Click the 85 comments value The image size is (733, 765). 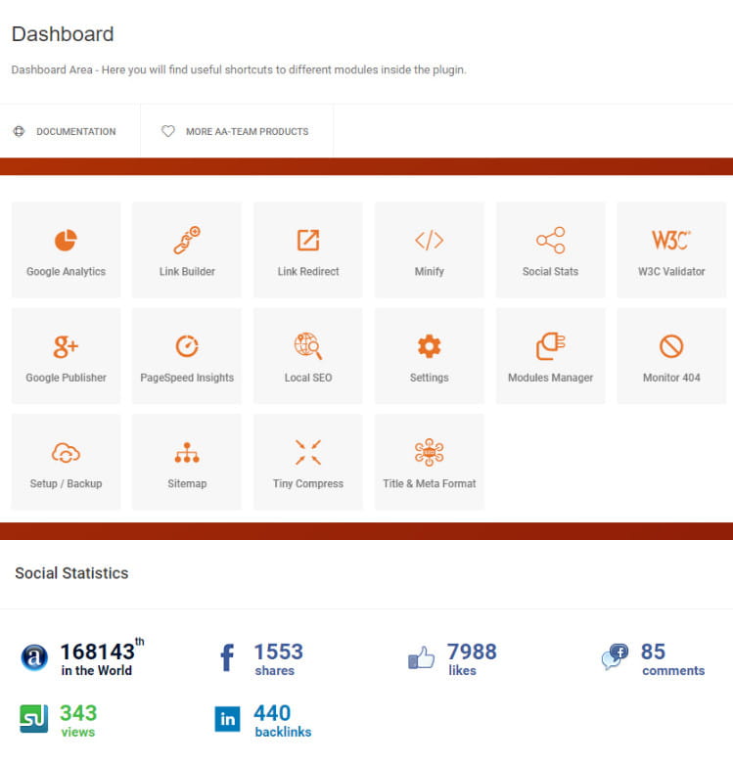pos(653,652)
